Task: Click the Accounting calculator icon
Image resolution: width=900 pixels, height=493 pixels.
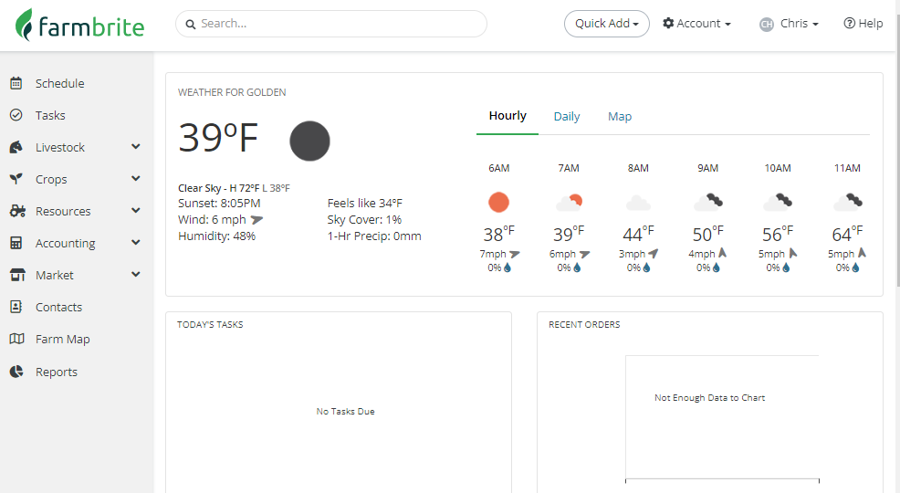Action: [x=16, y=243]
